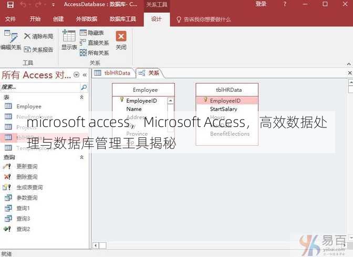Open the navigation pane category dropdown arrow

[77, 74]
